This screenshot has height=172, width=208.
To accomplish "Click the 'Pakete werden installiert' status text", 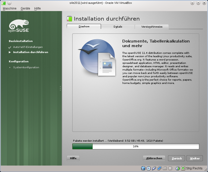I will click(x=118, y=141).
